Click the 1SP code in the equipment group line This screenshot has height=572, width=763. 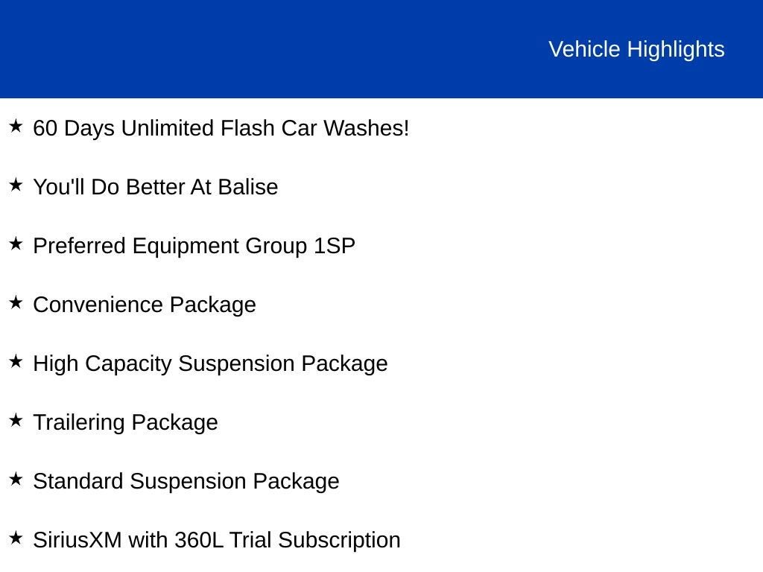pyautogui.click(x=335, y=246)
